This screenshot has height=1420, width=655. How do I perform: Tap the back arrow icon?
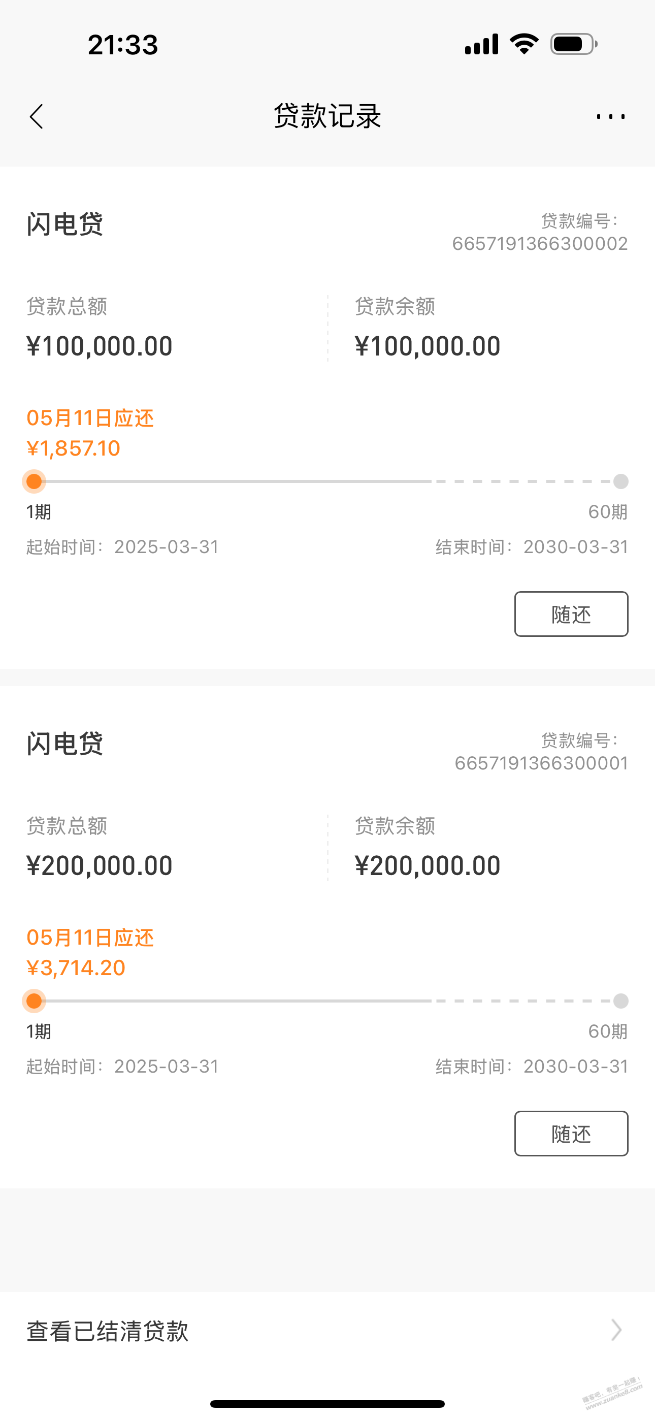coord(37,116)
